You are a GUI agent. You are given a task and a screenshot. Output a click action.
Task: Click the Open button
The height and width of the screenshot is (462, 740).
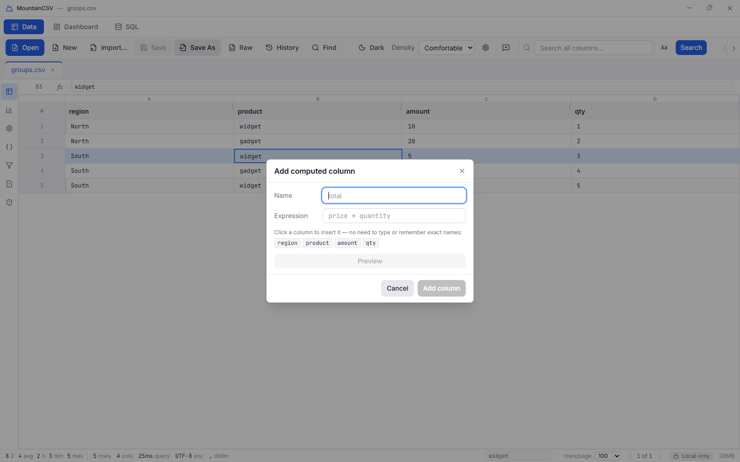click(x=25, y=48)
